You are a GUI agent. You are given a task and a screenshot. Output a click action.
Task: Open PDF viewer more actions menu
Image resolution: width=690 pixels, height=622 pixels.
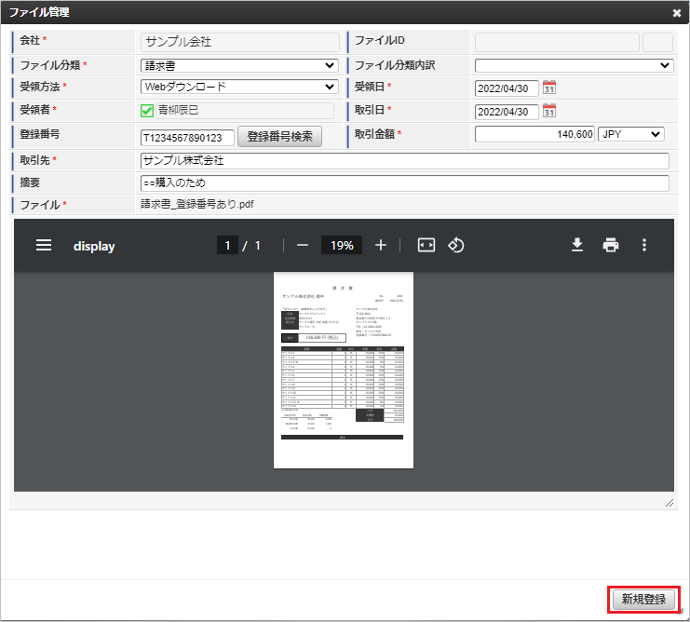point(643,246)
